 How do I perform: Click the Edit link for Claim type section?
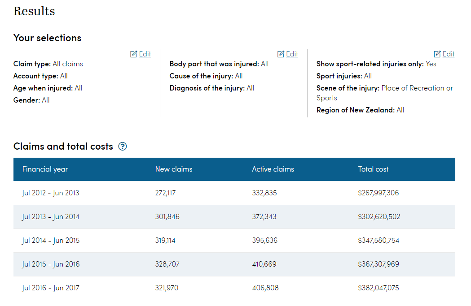coord(145,54)
